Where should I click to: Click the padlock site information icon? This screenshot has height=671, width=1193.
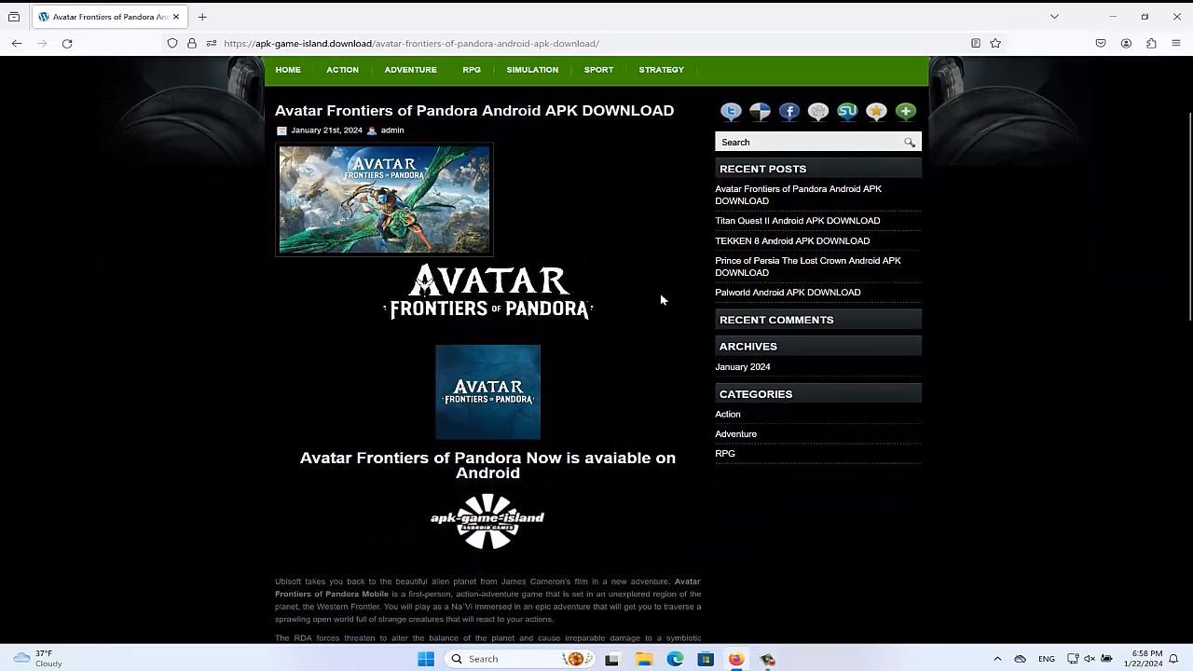pyautogui.click(x=192, y=43)
